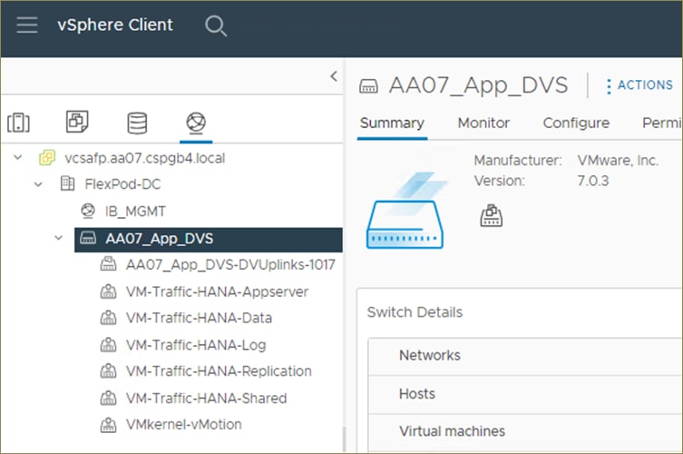Viewport: 683px width, 454px height.
Task: Select VM-Traffic-HANA-Appserver port group
Action: pyautogui.click(x=217, y=291)
